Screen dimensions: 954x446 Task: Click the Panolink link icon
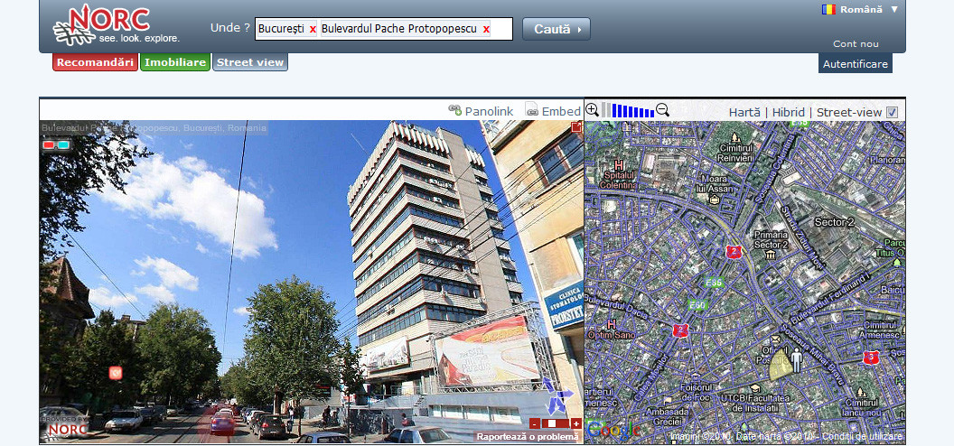coord(455,110)
